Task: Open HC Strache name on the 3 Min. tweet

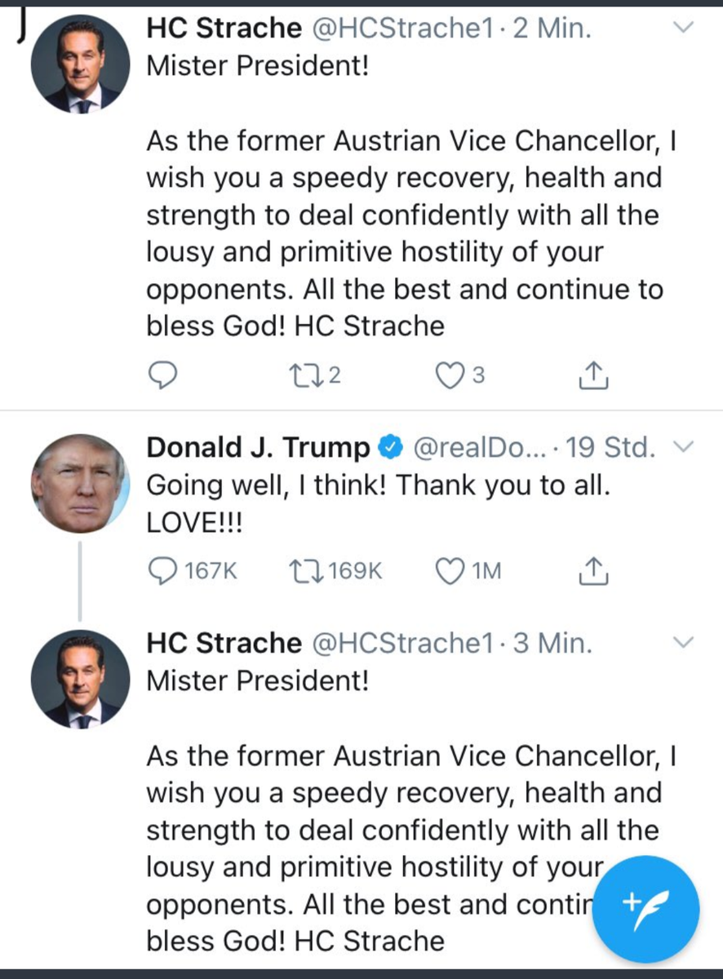Action: point(224,643)
